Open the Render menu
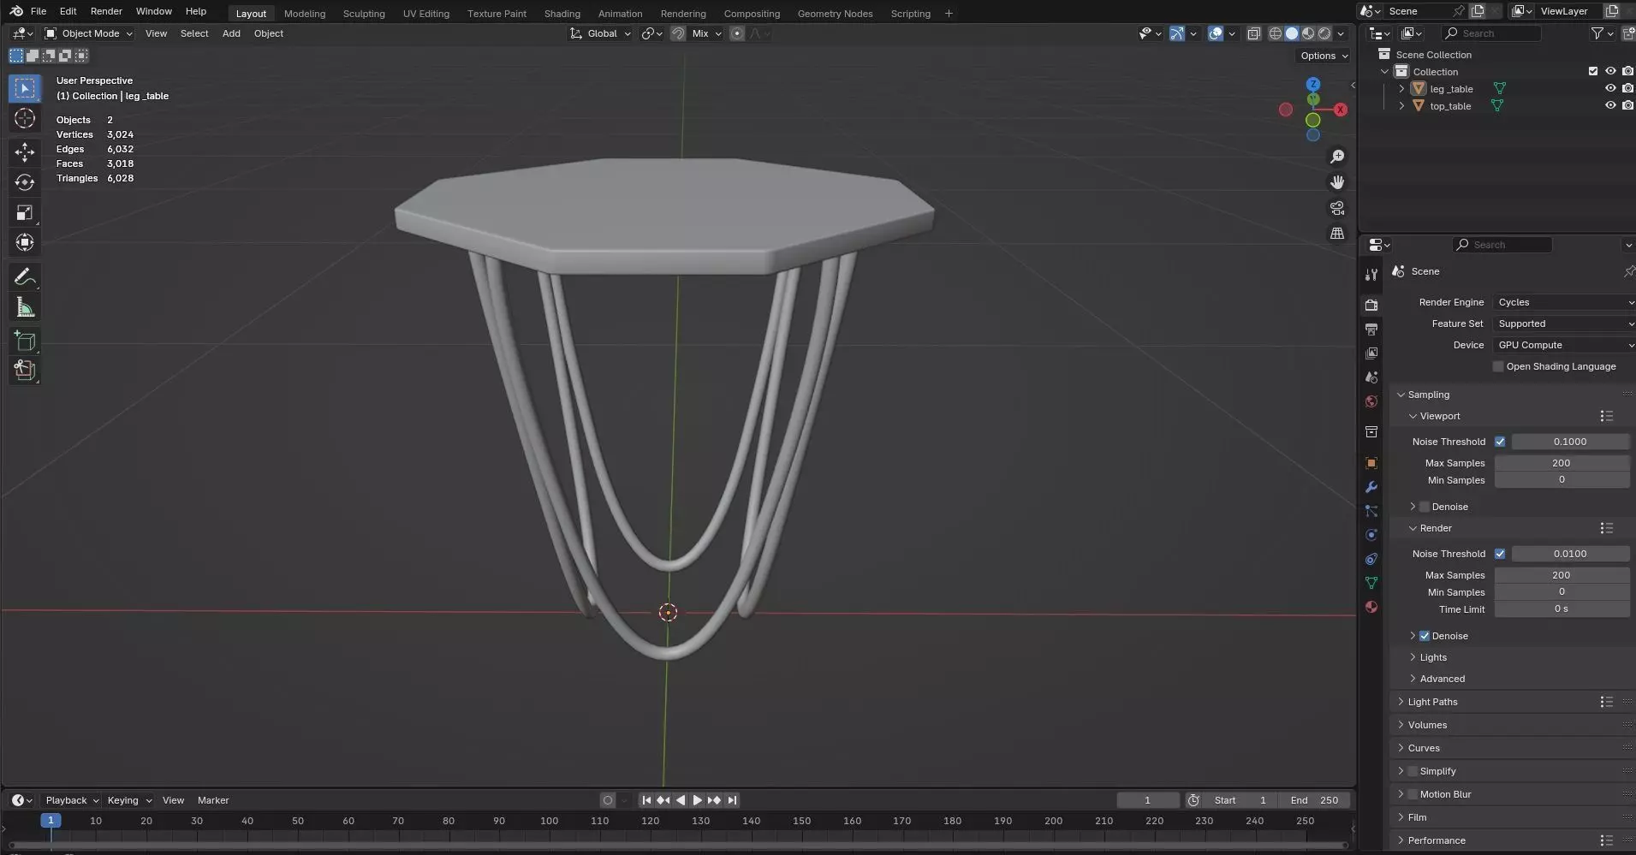This screenshot has height=855, width=1636. tap(106, 11)
